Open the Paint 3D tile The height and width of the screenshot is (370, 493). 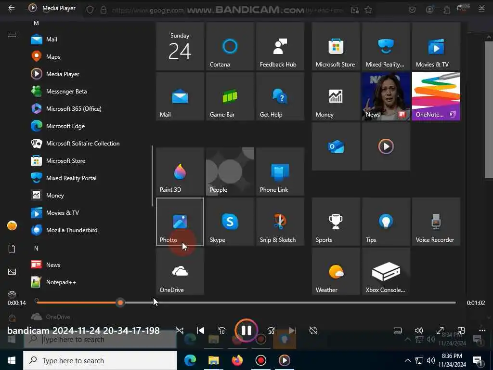coord(180,172)
